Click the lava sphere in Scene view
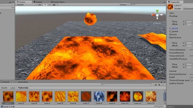Viewport: 193px width, 108px height. [x=90, y=19]
